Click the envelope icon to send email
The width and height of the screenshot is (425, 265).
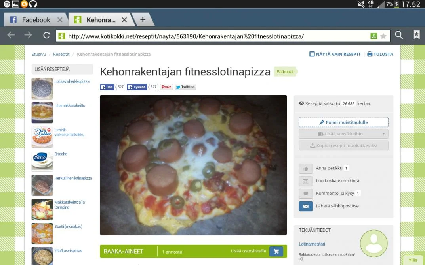(305, 206)
